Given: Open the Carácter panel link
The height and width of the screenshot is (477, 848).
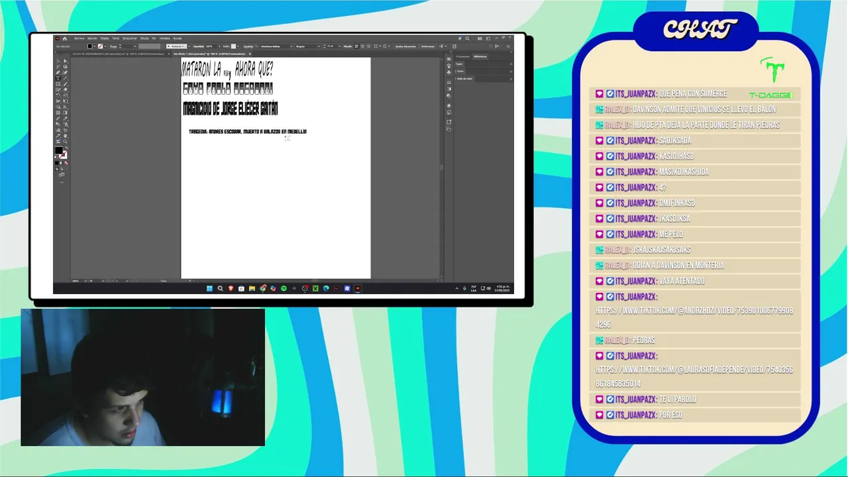Looking at the screenshot, I should point(248,46).
